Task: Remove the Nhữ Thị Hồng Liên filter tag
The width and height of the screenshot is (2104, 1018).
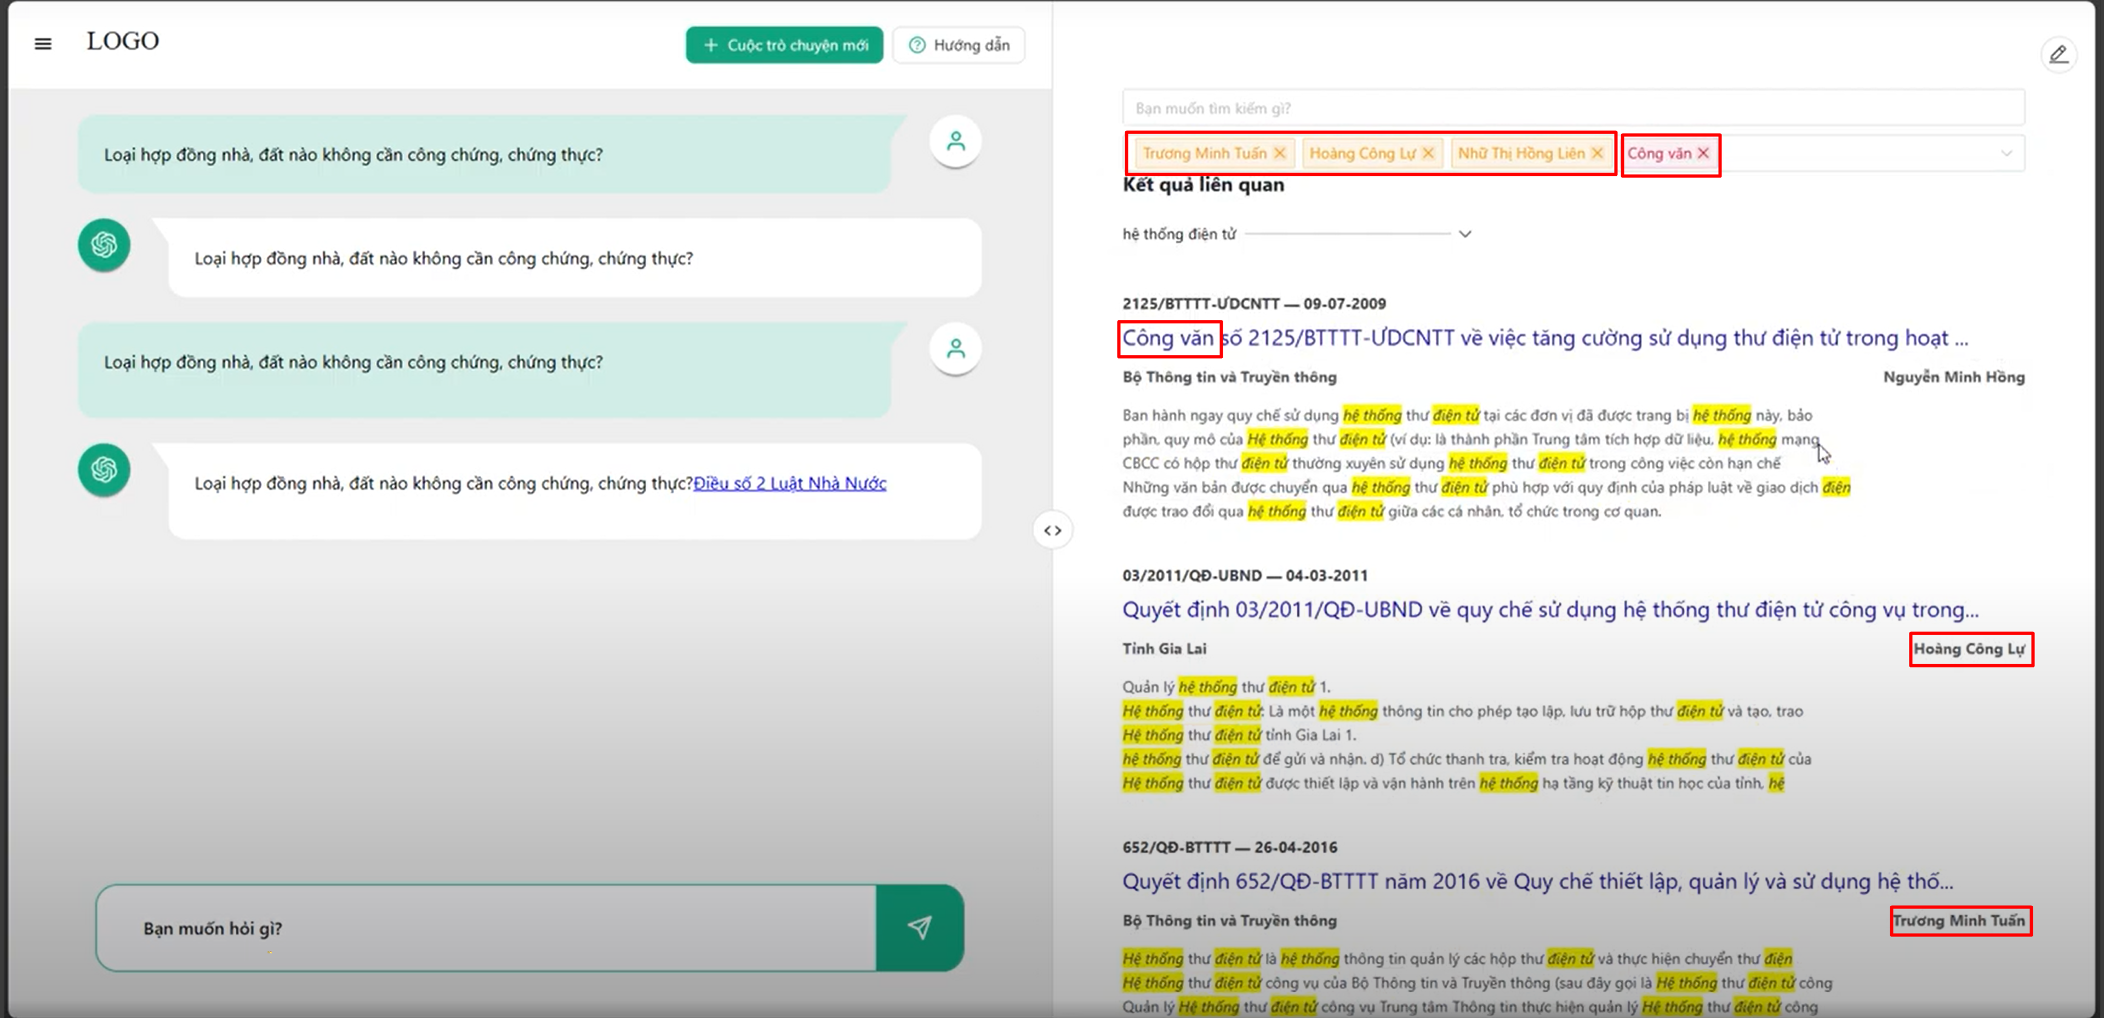Action: click(x=1598, y=153)
